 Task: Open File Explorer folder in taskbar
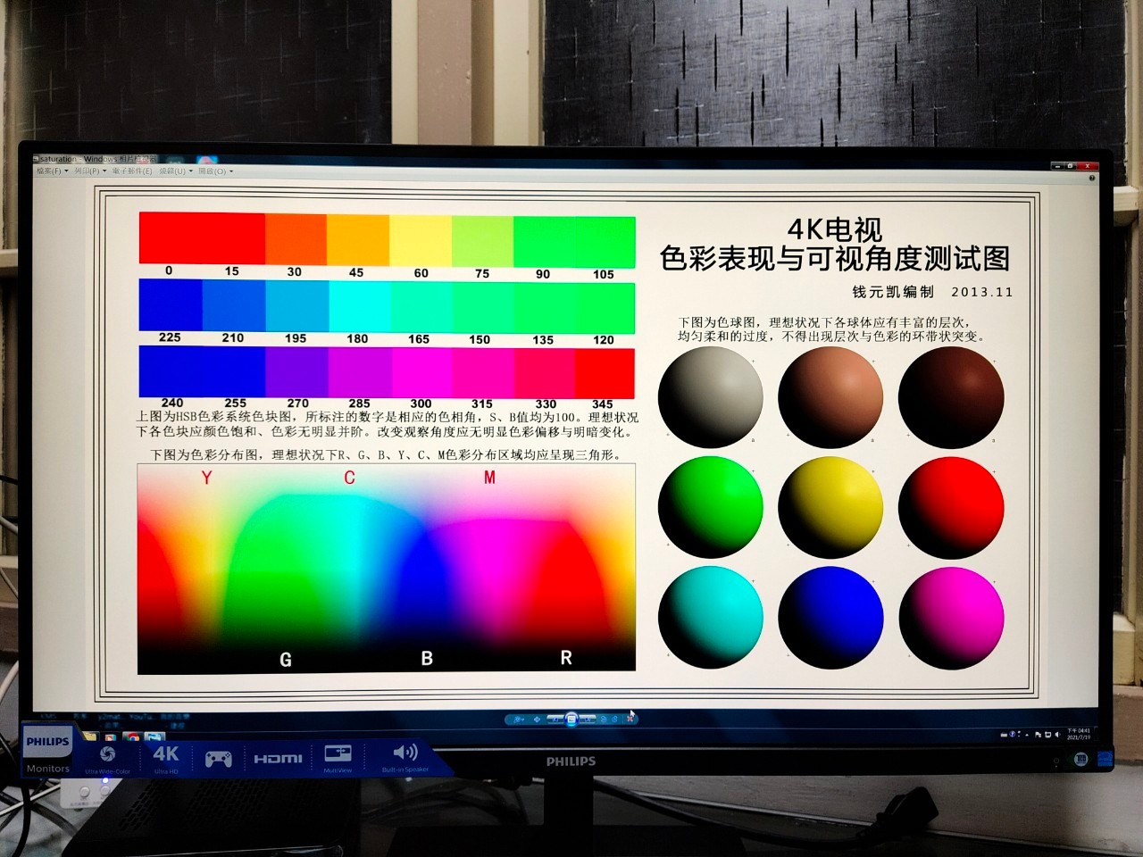point(90,736)
